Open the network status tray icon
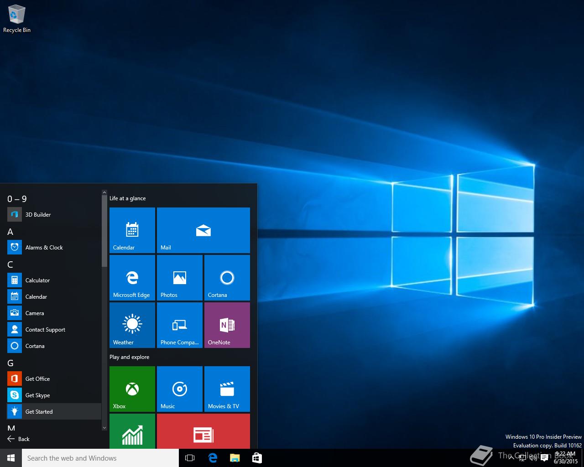584x467 pixels. coord(522,458)
